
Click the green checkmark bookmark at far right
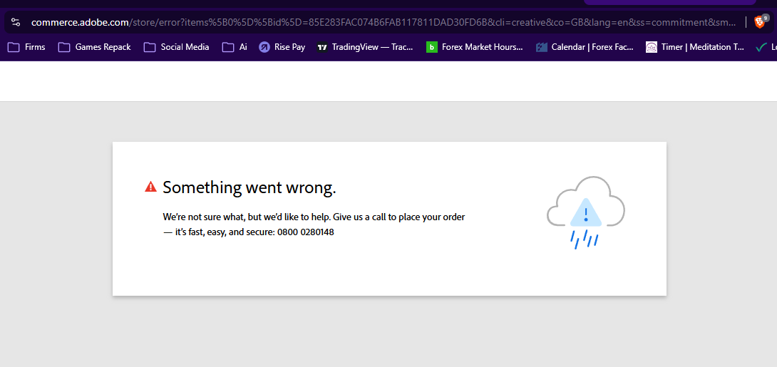click(762, 47)
